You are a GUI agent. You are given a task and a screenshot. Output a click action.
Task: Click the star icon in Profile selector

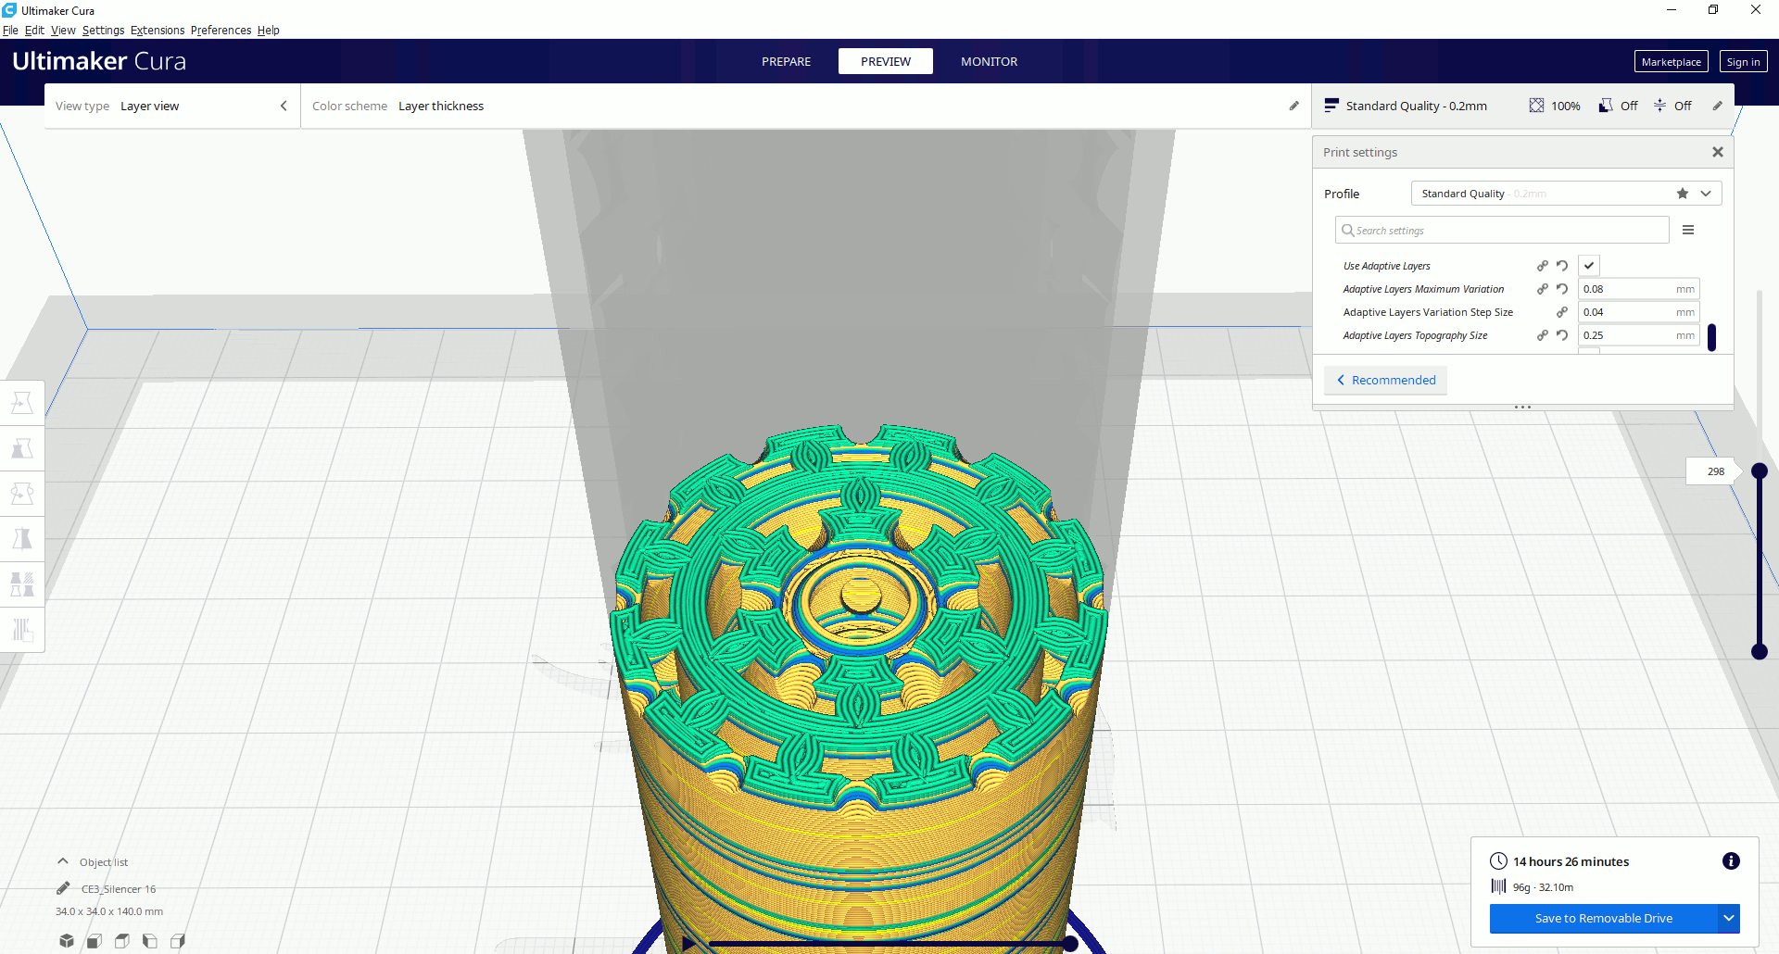1683,194
